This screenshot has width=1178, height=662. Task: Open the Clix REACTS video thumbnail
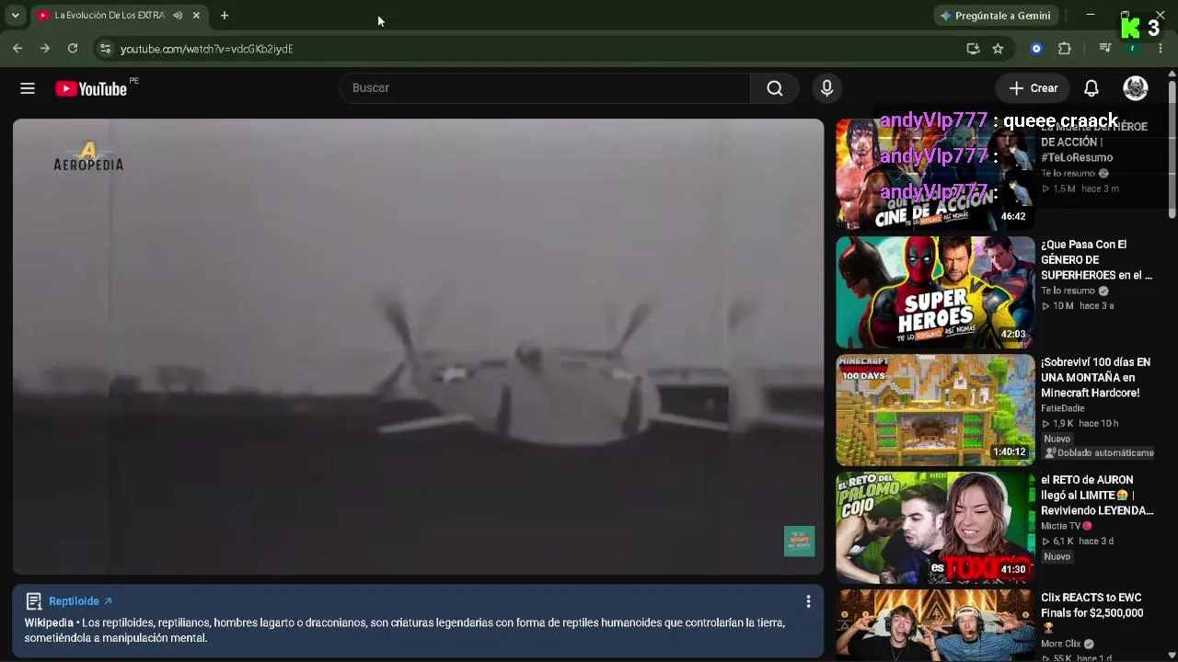pyautogui.click(x=935, y=625)
